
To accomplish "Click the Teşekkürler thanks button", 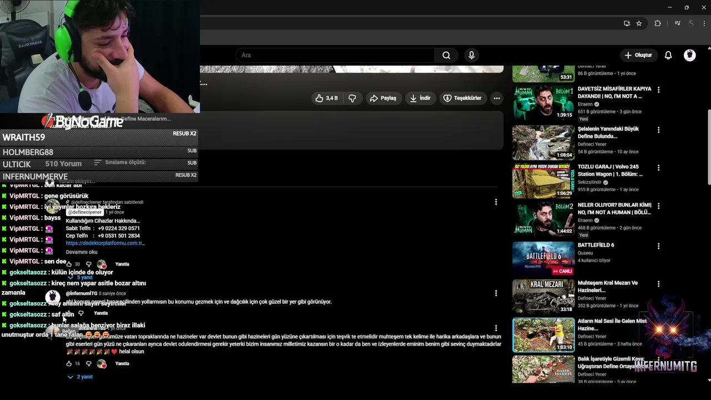I will (x=462, y=98).
